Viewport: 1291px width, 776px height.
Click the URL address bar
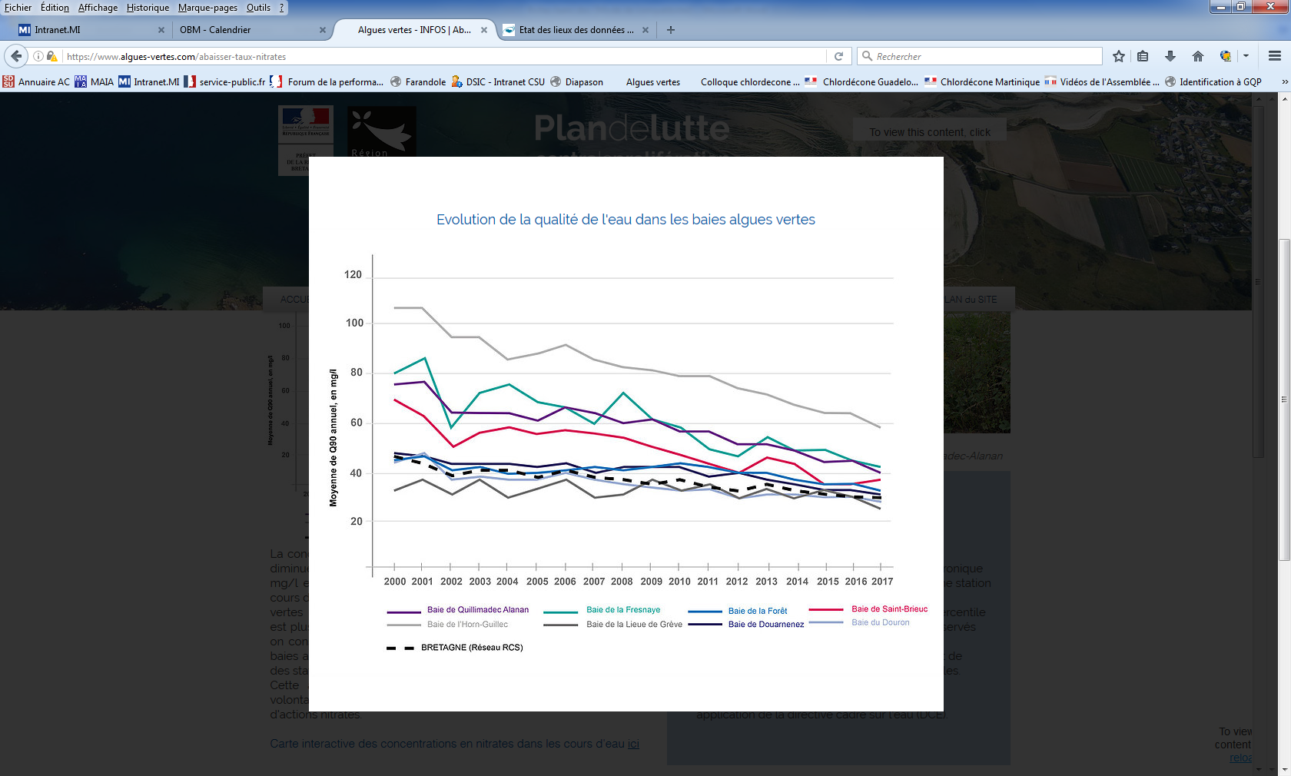pos(446,56)
